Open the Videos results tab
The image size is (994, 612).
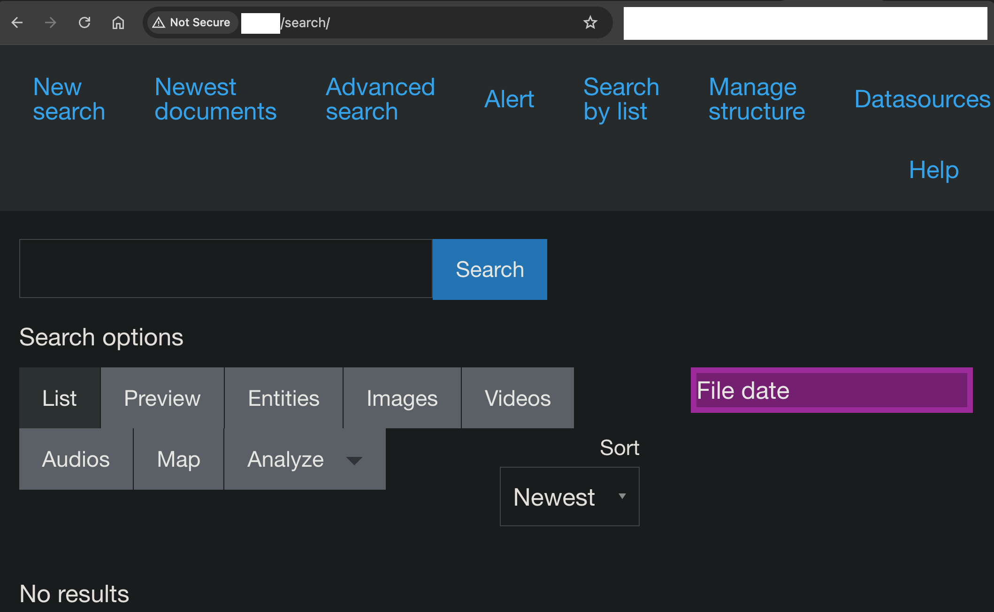pyautogui.click(x=517, y=398)
